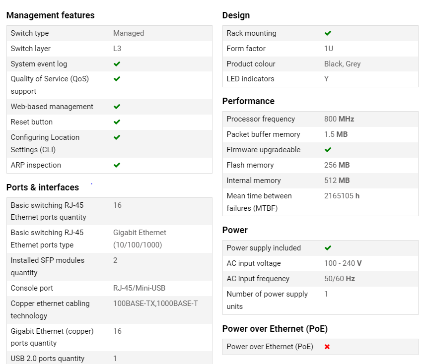Click the Product colour Black, Grey value
426x364 pixels.
tap(342, 64)
